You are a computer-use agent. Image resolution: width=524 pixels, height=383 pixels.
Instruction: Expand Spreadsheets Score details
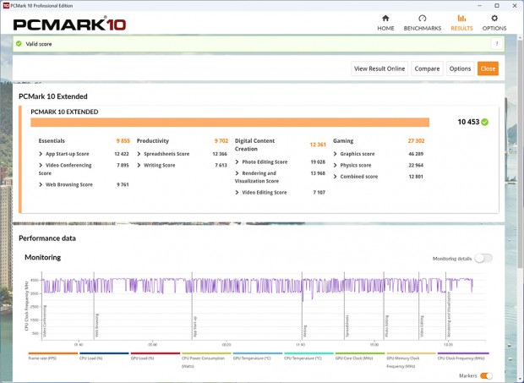139,154
